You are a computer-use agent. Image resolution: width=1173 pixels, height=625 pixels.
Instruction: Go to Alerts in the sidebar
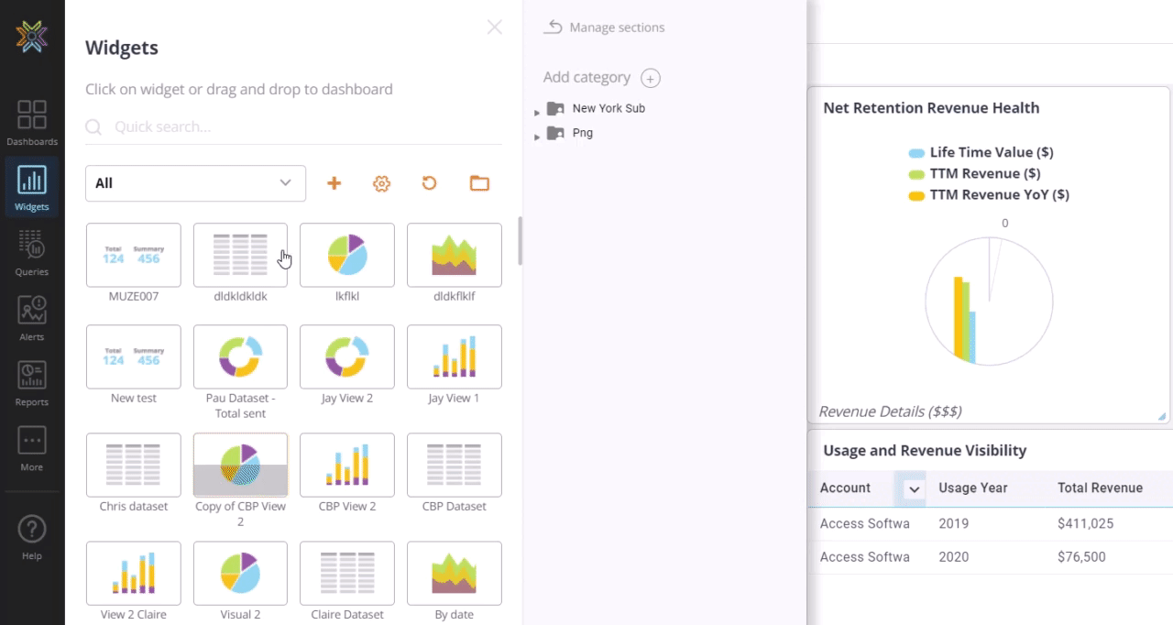[x=32, y=317]
